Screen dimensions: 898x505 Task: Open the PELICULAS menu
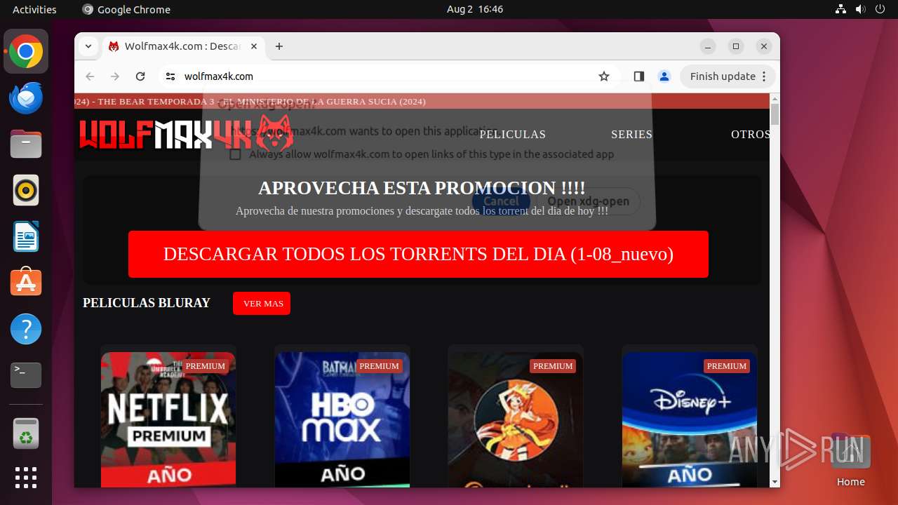[x=512, y=135]
